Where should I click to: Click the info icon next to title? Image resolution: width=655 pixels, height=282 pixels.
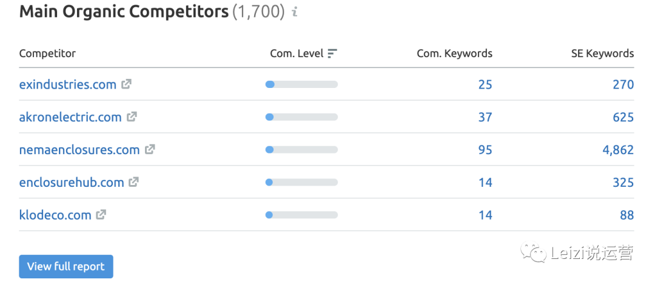click(x=295, y=12)
